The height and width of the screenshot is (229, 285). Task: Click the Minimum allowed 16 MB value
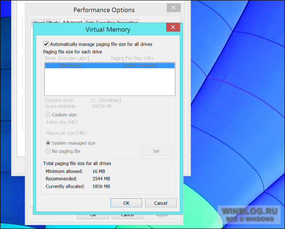[99, 171]
